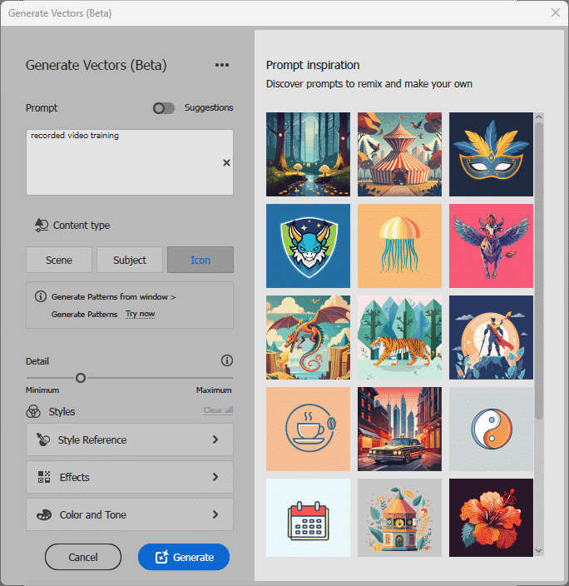This screenshot has width=569, height=586.
Task: Click the Effects checkerboard icon
Action: [x=44, y=477]
